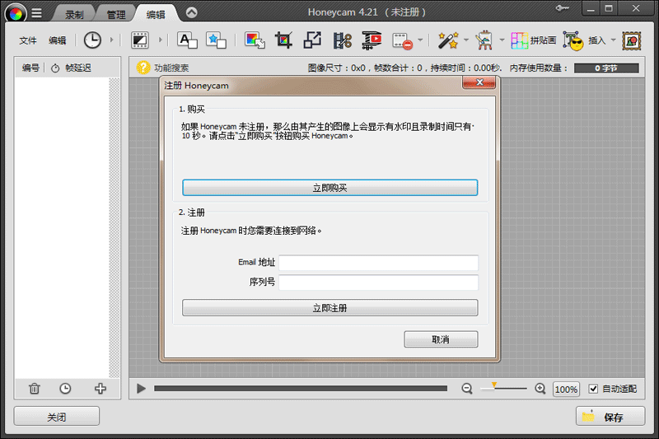659x439 pixels.
Task: Click the resize image icon
Action: (313, 40)
